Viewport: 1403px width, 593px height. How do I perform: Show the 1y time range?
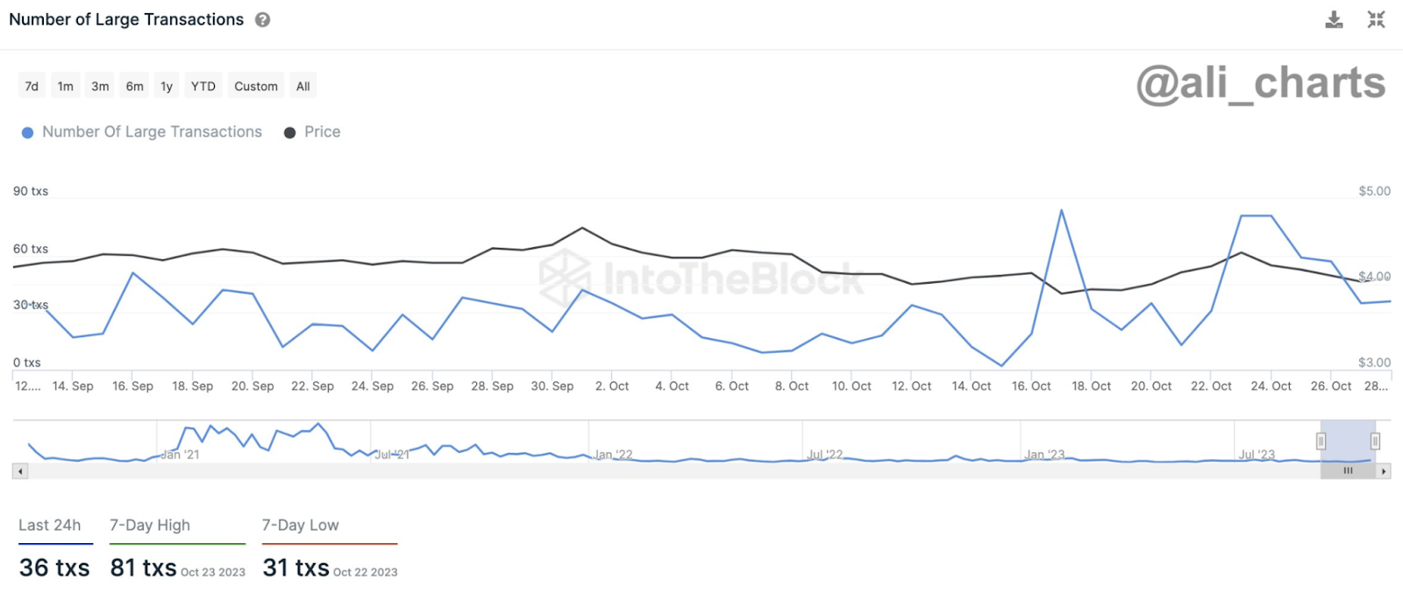(x=167, y=86)
